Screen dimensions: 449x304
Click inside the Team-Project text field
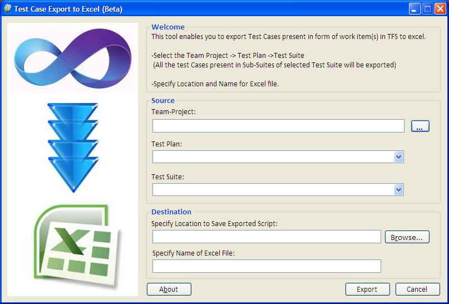click(x=278, y=126)
